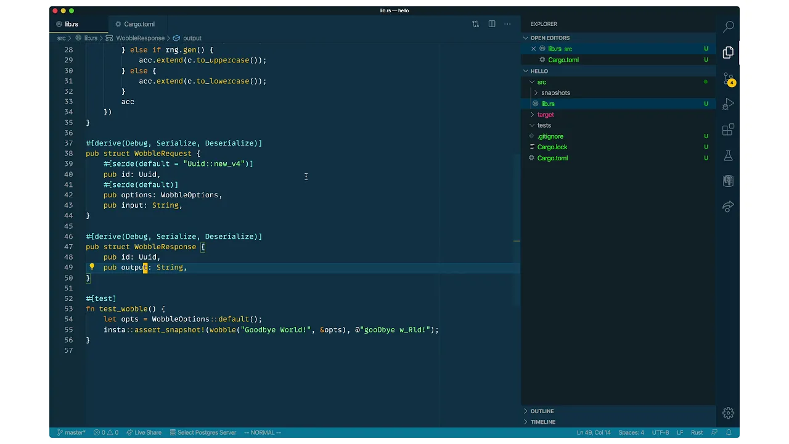The width and height of the screenshot is (789, 444).
Task: Collapse the HELLO folder section
Action: coord(539,71)
